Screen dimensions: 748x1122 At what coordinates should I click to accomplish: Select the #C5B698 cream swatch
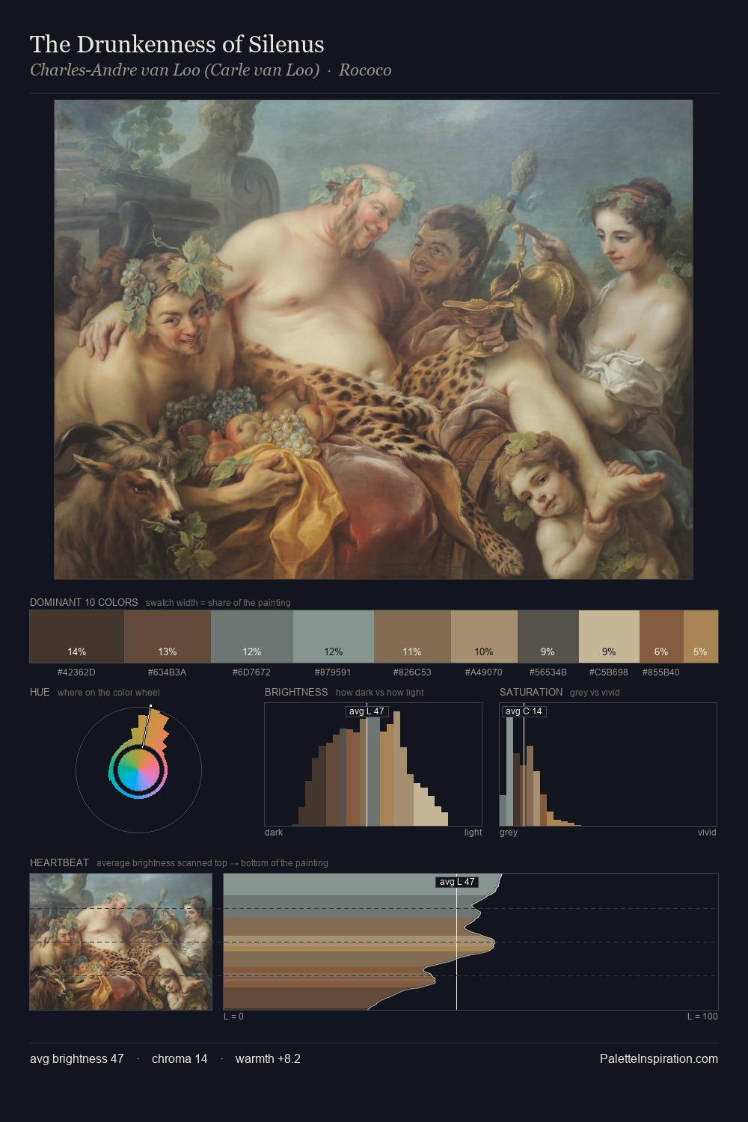point(609,637)
